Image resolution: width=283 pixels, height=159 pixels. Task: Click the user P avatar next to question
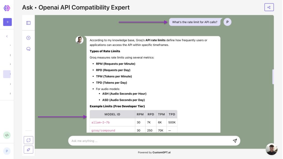[227, 22]
